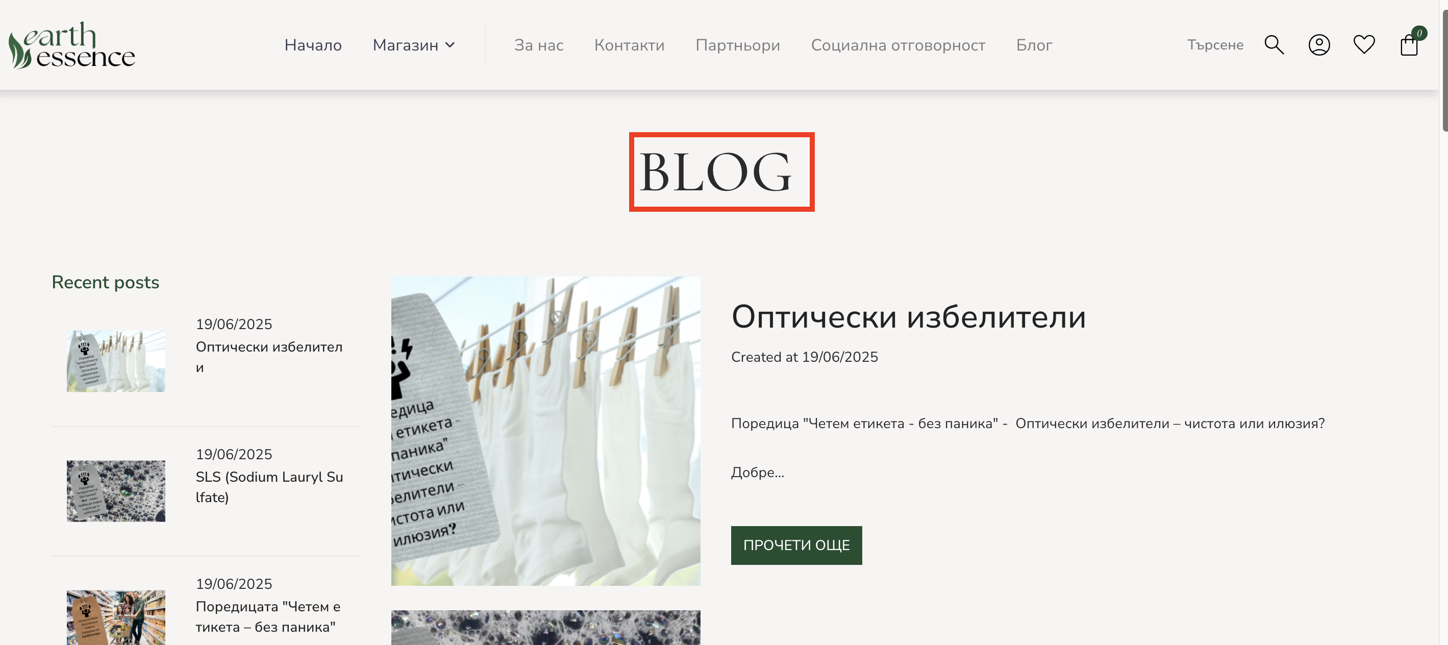Image resolution: width=1448 pixels, height=645 pixels.
Task: Expand the Магазин dropdown menu
Action: click(414, 45)
